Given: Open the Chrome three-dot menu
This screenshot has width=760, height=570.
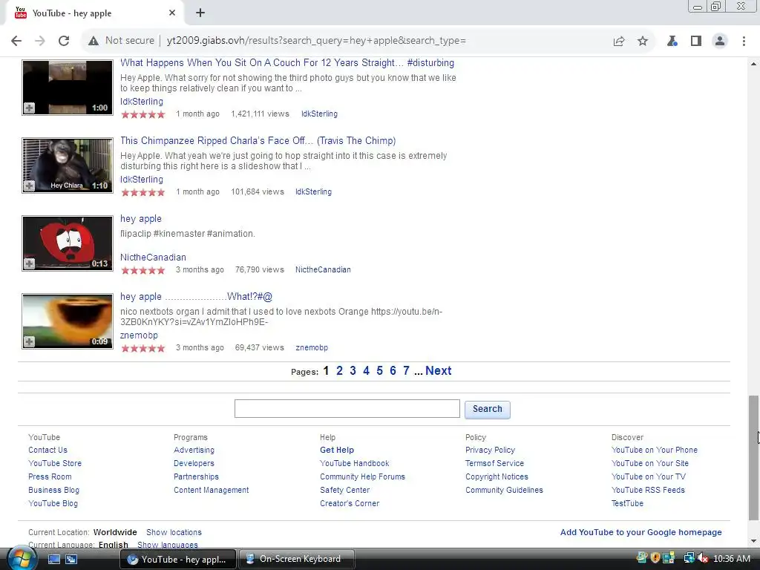Looking at the screenshot, I should point(744,41).
